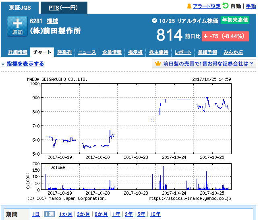
Task: Select 1年 chart period
Action: 116,214
